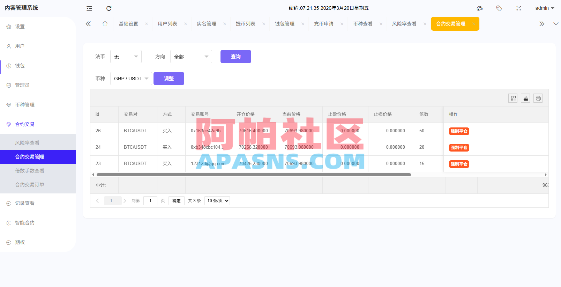Open the rows-per-page selector
Viewport: 561px width, 287px height.
[x=217, y=201]
